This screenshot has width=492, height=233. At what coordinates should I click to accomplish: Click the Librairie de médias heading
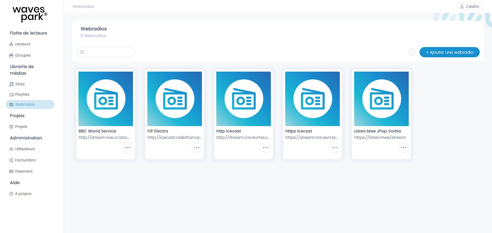click(22, 70)
